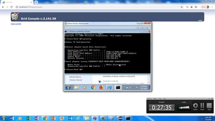Screen dimensions: 215x121
Task: Select the VM's cmd.exe taskbar button
Action: [x=118, y=87]
